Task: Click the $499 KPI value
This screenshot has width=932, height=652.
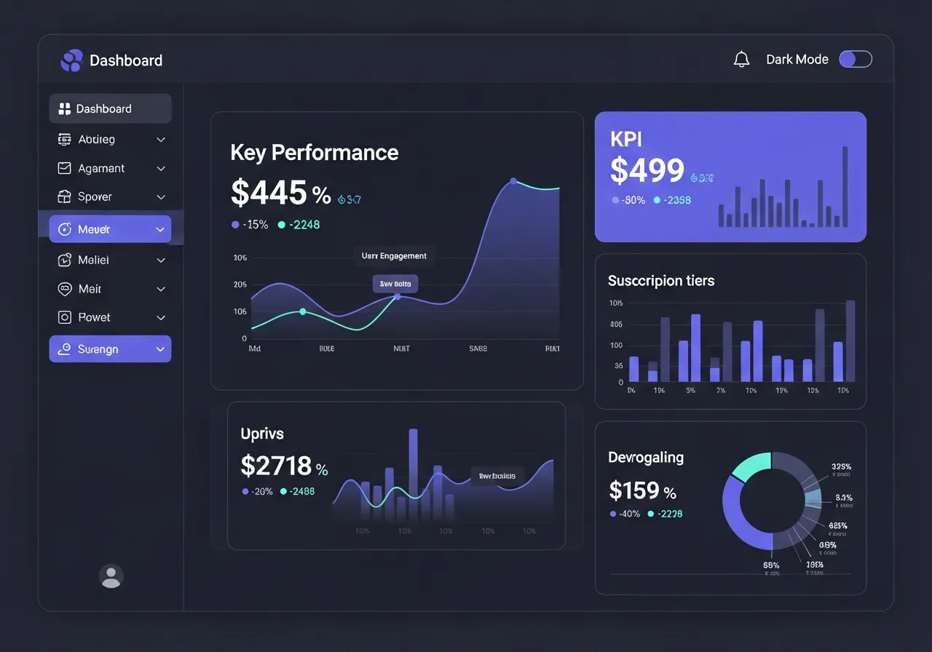Action: [647, 170]
